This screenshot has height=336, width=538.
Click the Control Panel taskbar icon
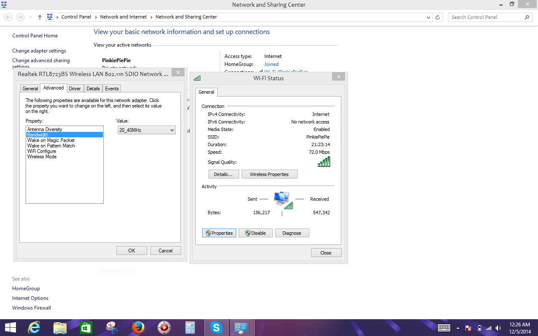point(242,328)
